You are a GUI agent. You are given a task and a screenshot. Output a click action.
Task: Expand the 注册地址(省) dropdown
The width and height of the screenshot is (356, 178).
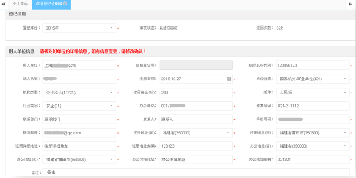coord(196,133)
